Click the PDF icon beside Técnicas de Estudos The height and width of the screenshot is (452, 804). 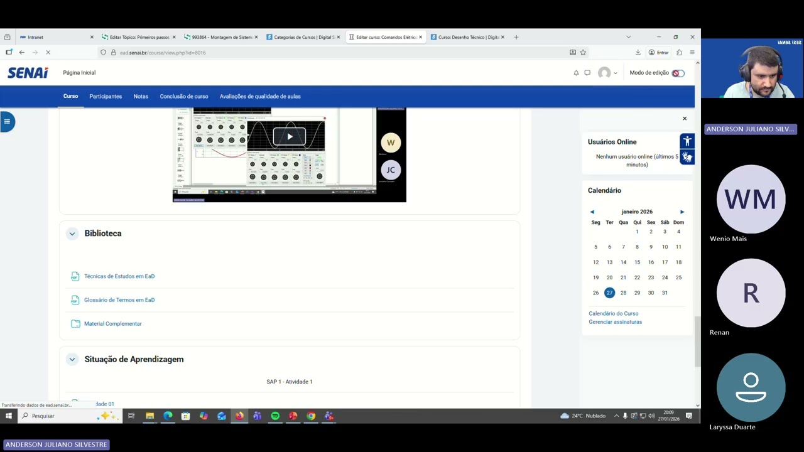(x=75, y=276)
